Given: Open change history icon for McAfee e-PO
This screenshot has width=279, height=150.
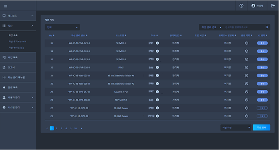Looking at the screenshot, I should coord(247,92).
